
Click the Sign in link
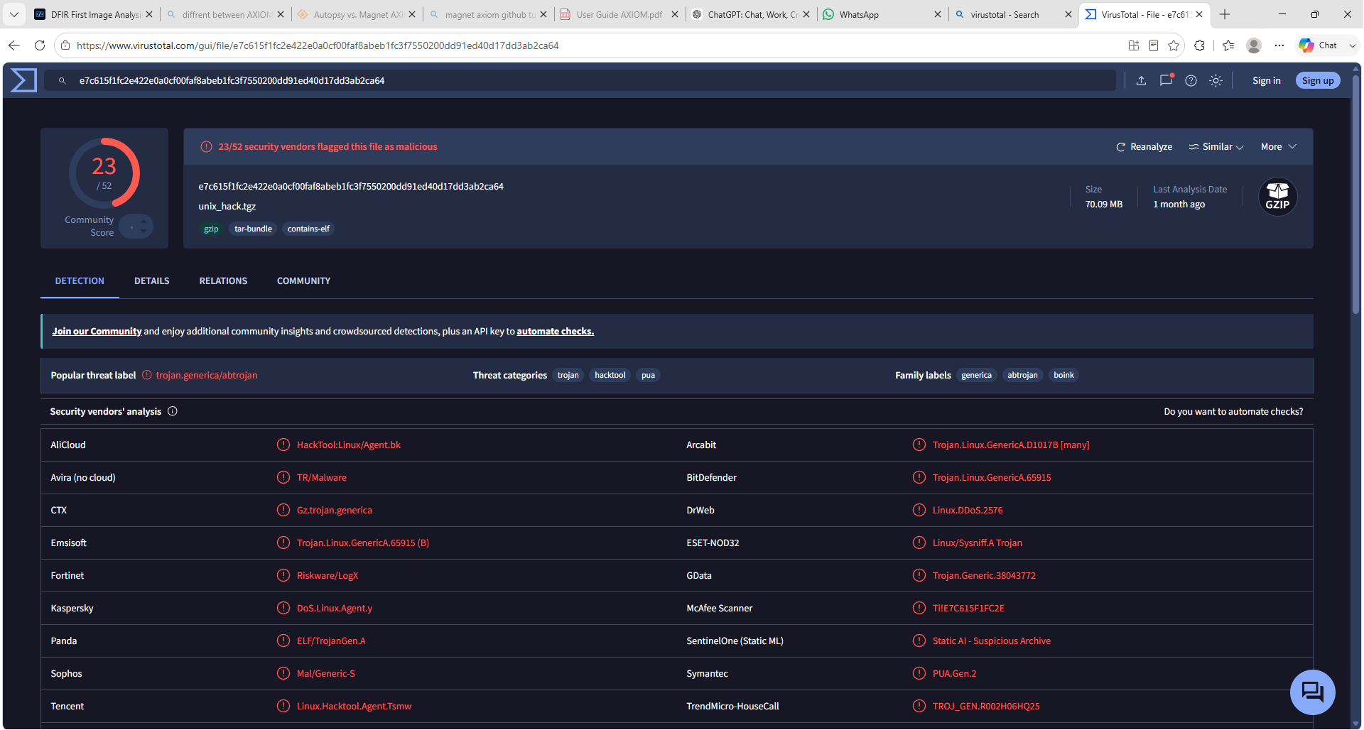[x=1266, y=81]
